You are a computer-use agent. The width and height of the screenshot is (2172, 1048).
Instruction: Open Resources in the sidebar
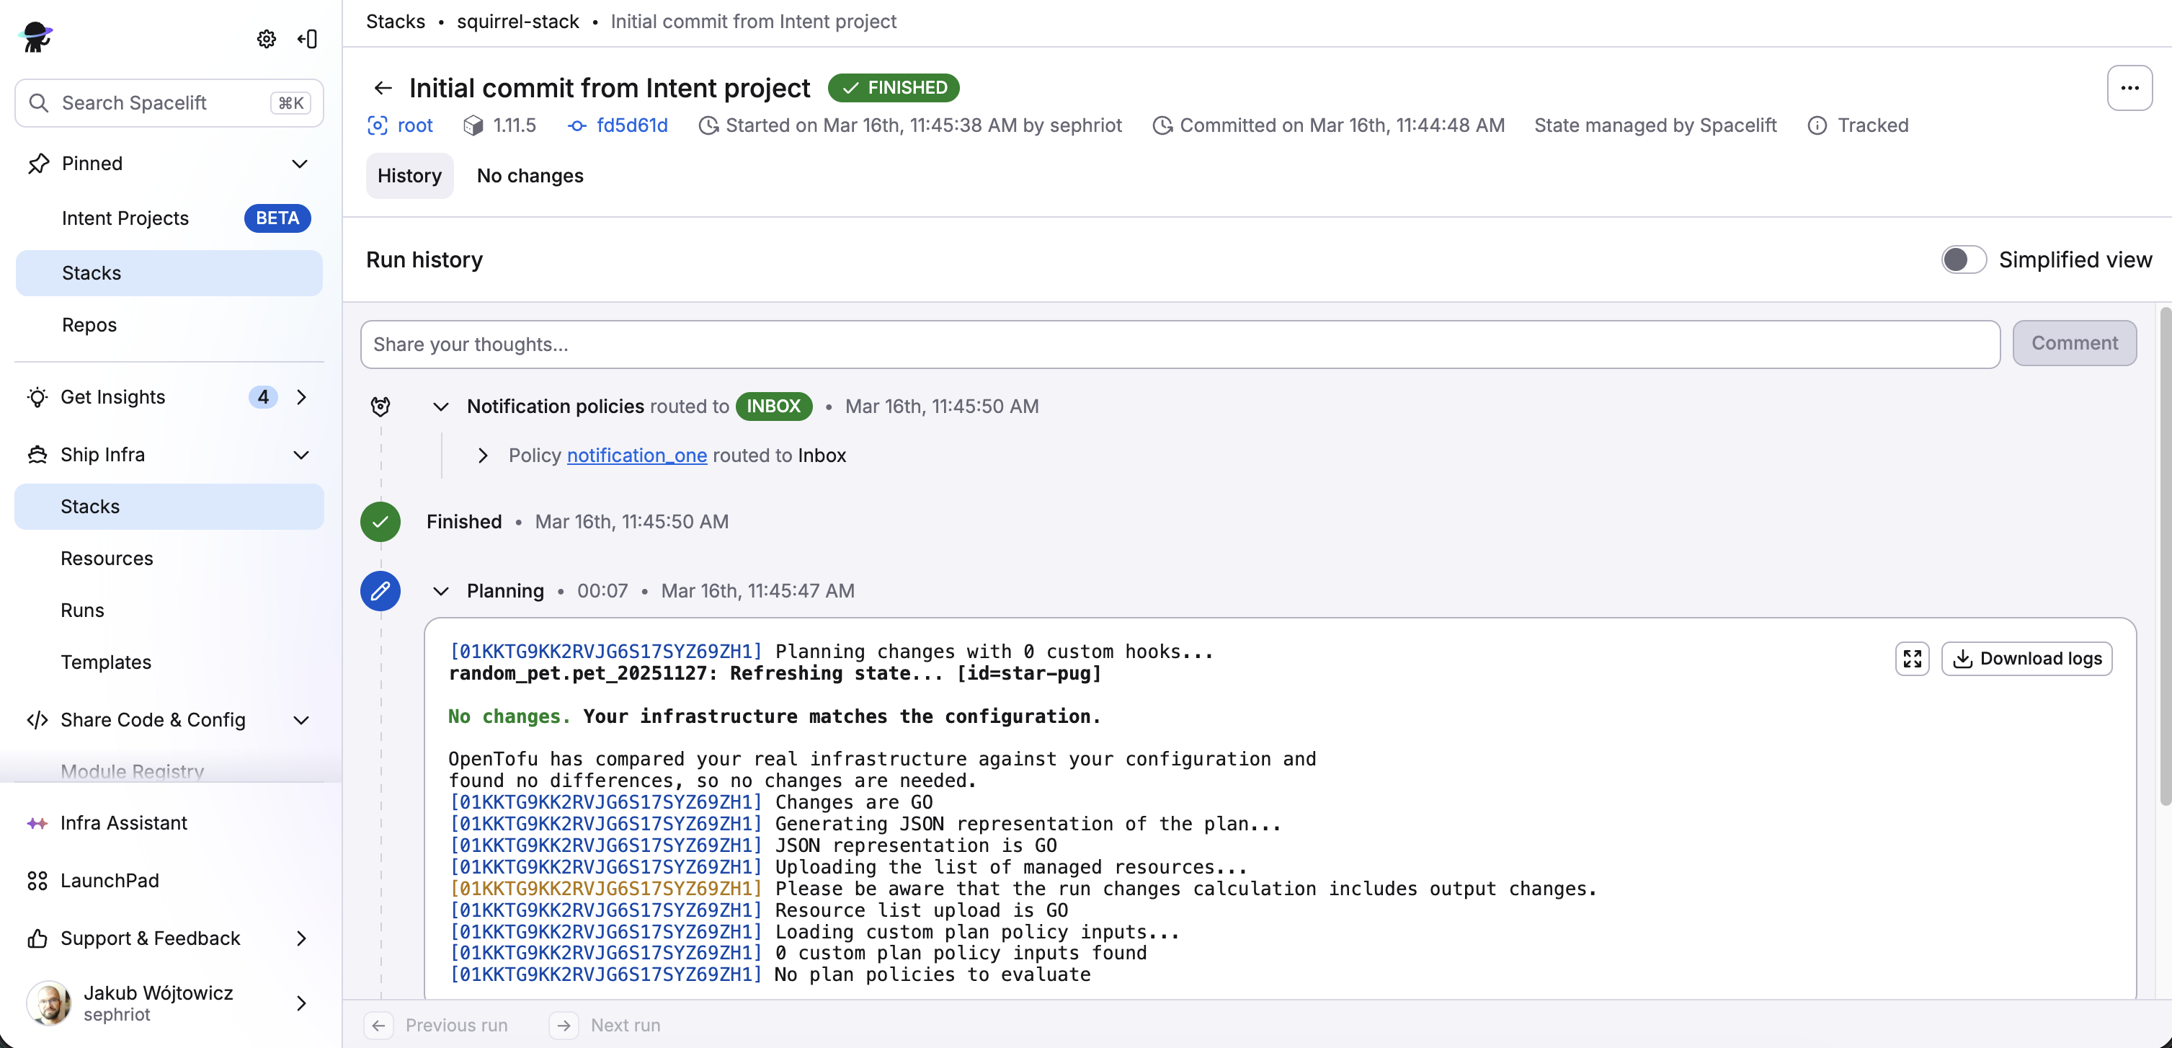click(106, 558)
